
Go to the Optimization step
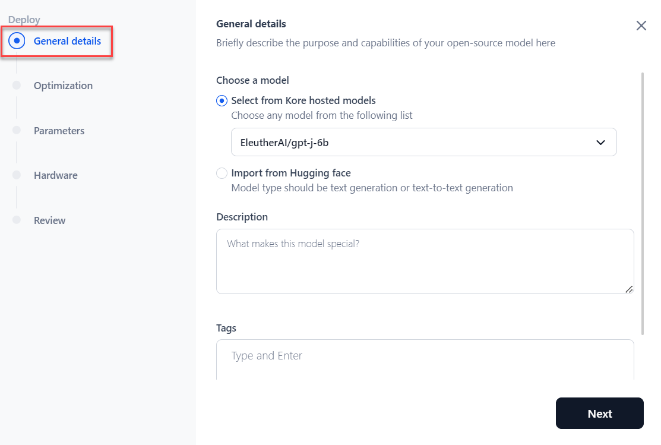(x=63, y=86)
